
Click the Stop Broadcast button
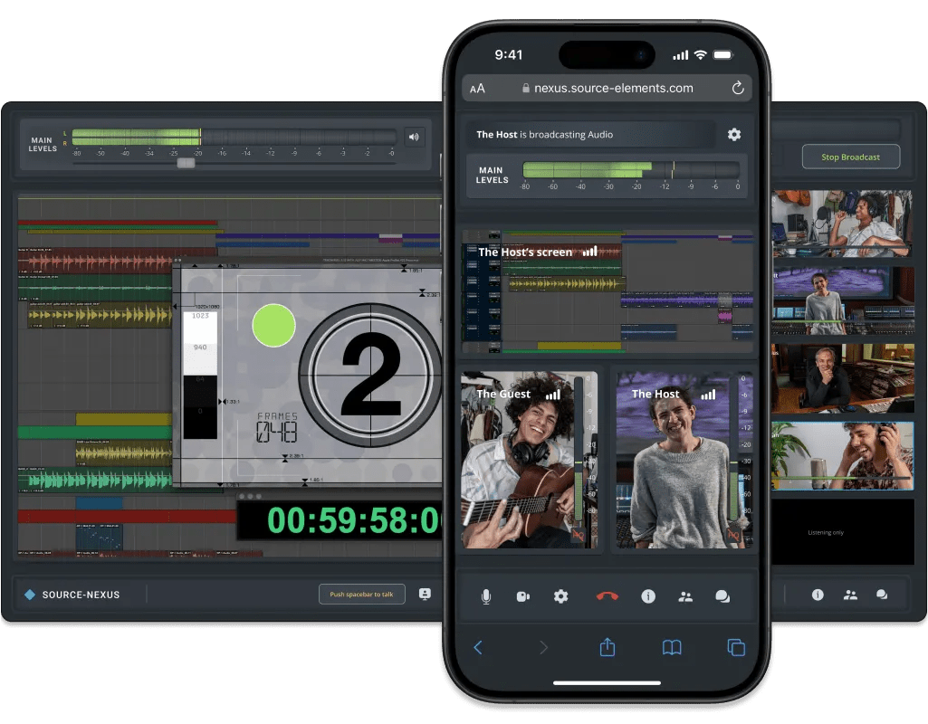pyautogui.click(x=850, y=157)
